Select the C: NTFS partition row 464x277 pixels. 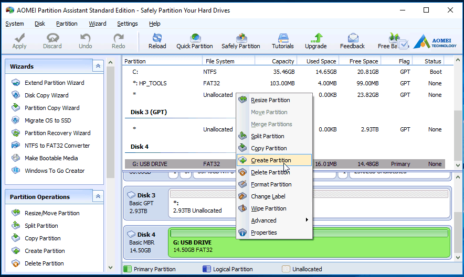pyautogui.click(x=285, y=72)
